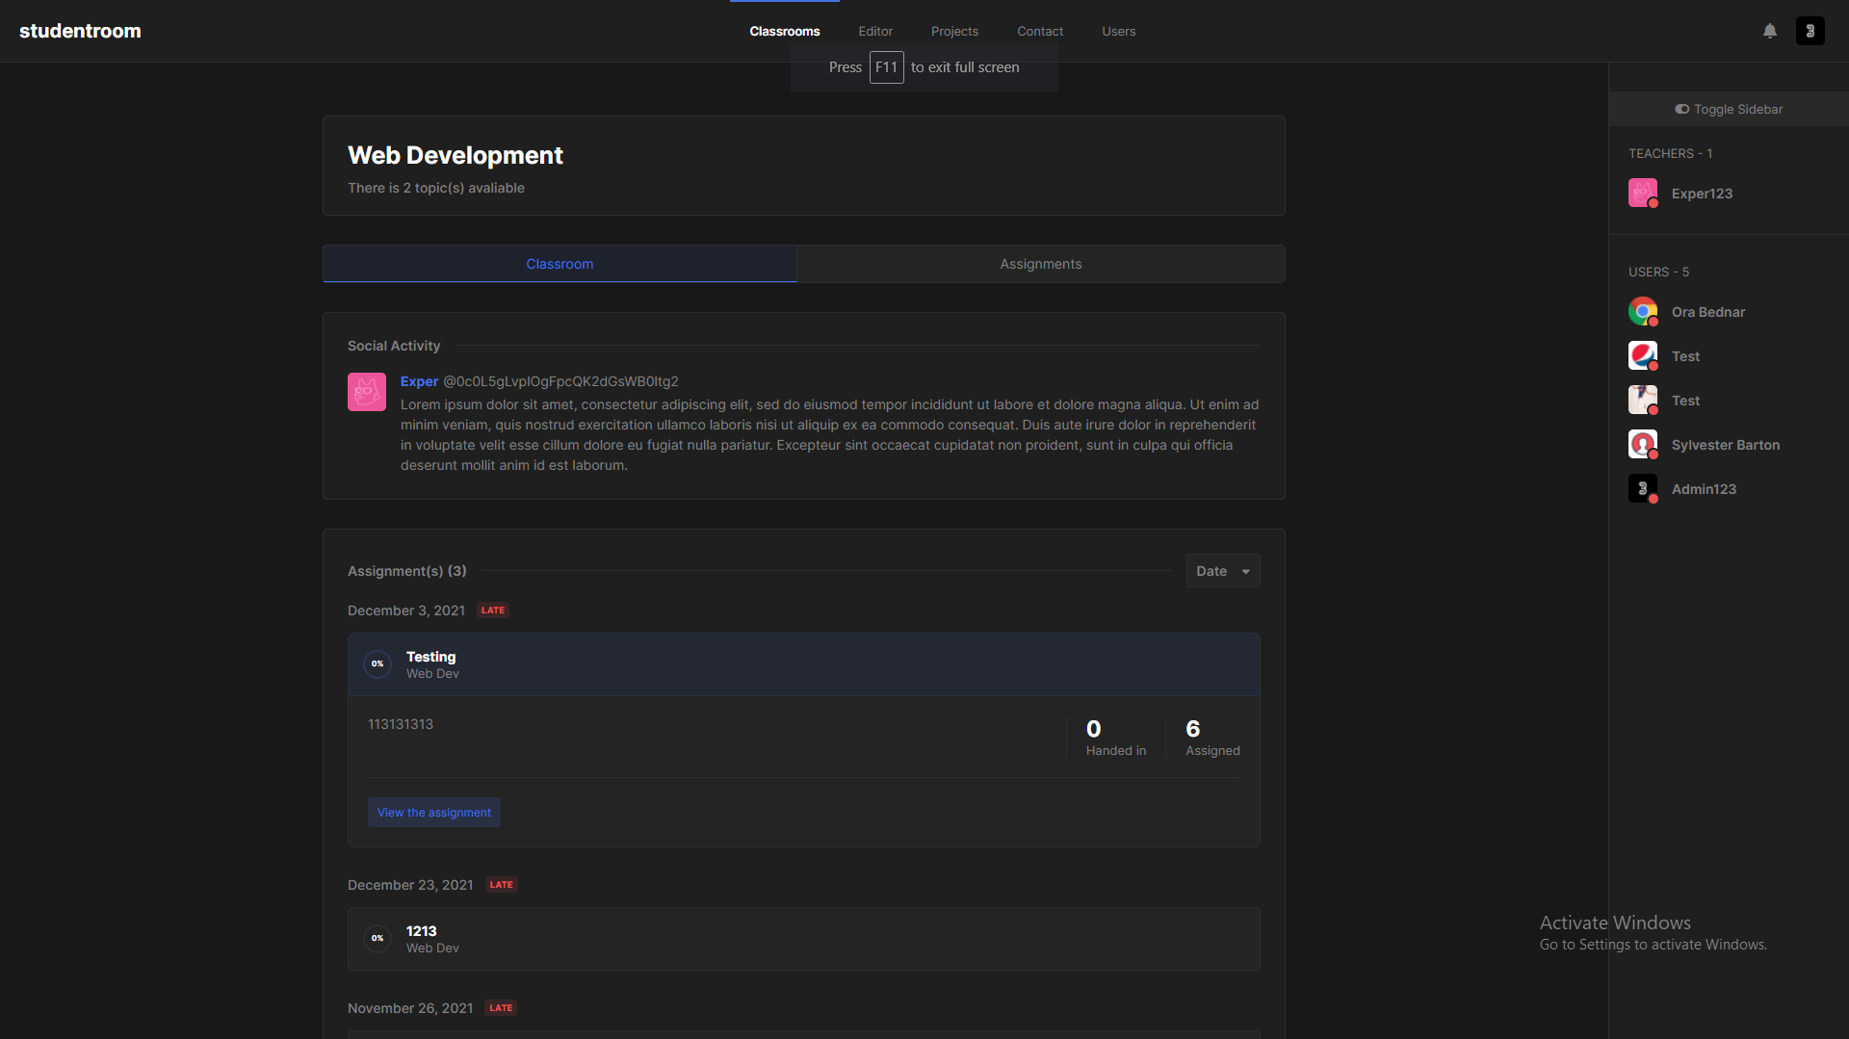Open Users from the navigation bar
This screenshot has height=1039, width=1849.
(x=1118, y=31)
